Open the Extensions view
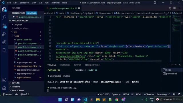183x103 pixels. coord(4,42)
